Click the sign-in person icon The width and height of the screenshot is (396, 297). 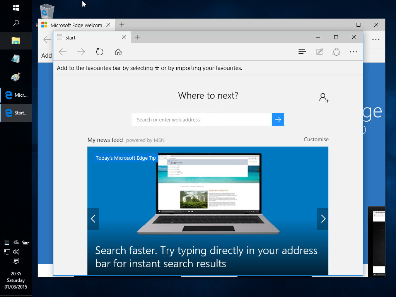[x=324, y=97]
